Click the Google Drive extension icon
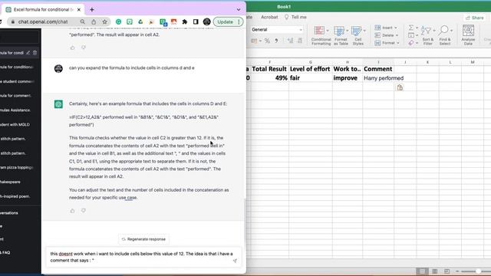This screenshot has width=491, height=276. 140,22
